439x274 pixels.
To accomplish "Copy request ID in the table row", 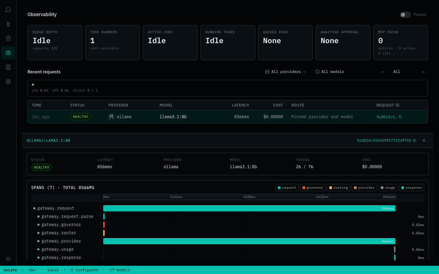I will (x=400, y=117).
